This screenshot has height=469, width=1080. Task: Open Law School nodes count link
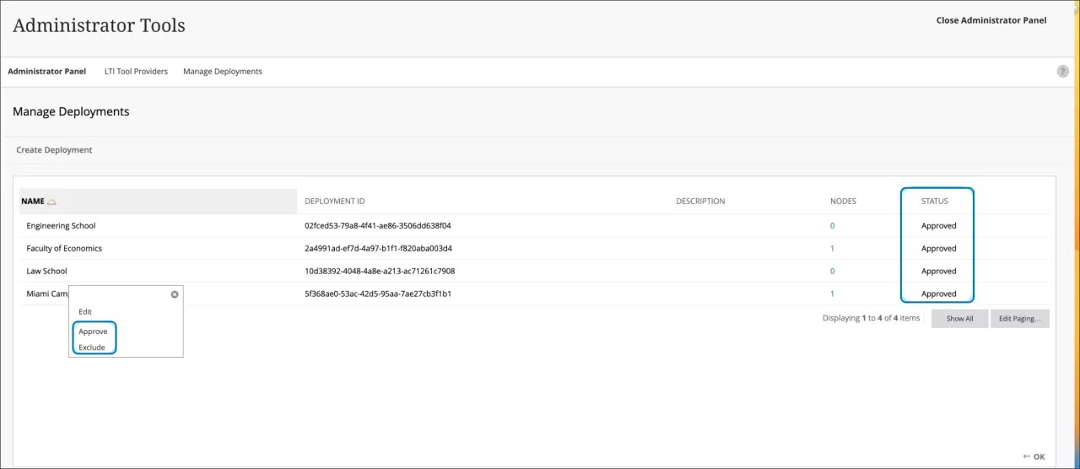832,272
